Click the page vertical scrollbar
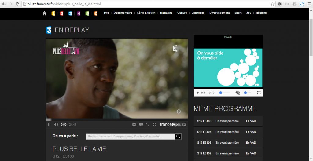Viewport: 313px width, 161px height. click(x=311, y=37)
